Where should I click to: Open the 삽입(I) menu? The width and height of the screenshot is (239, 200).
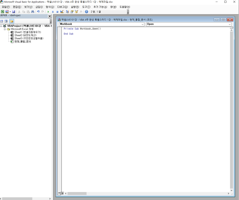pos(39,7)
